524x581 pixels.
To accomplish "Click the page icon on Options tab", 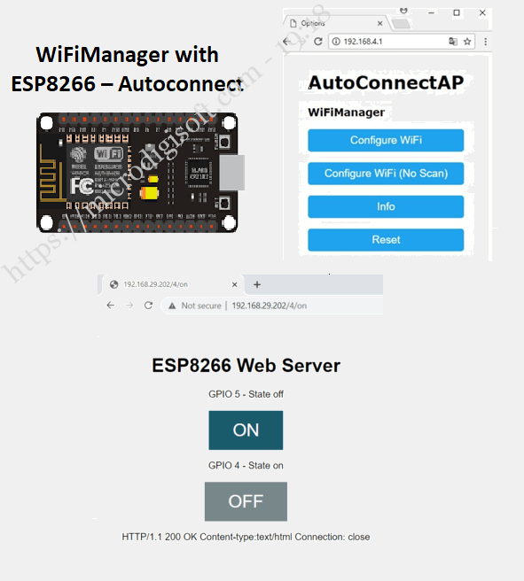I will point(293,23).
